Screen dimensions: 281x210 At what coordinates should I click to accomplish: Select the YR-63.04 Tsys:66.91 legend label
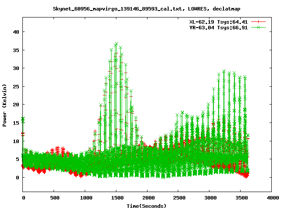(x=219, y=28)
